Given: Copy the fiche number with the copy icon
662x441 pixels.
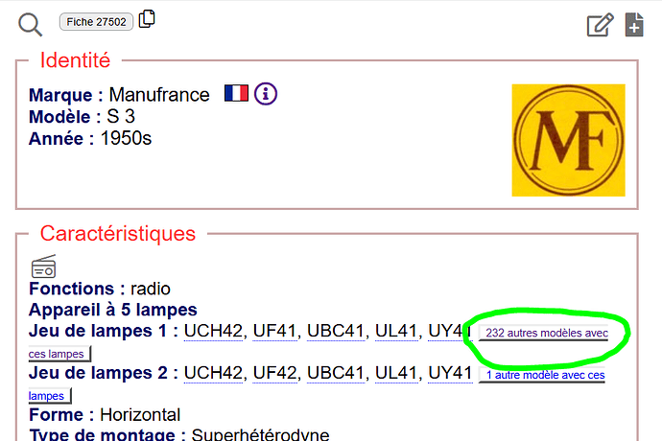Looking at the screenshot, I should coord(147,19).
